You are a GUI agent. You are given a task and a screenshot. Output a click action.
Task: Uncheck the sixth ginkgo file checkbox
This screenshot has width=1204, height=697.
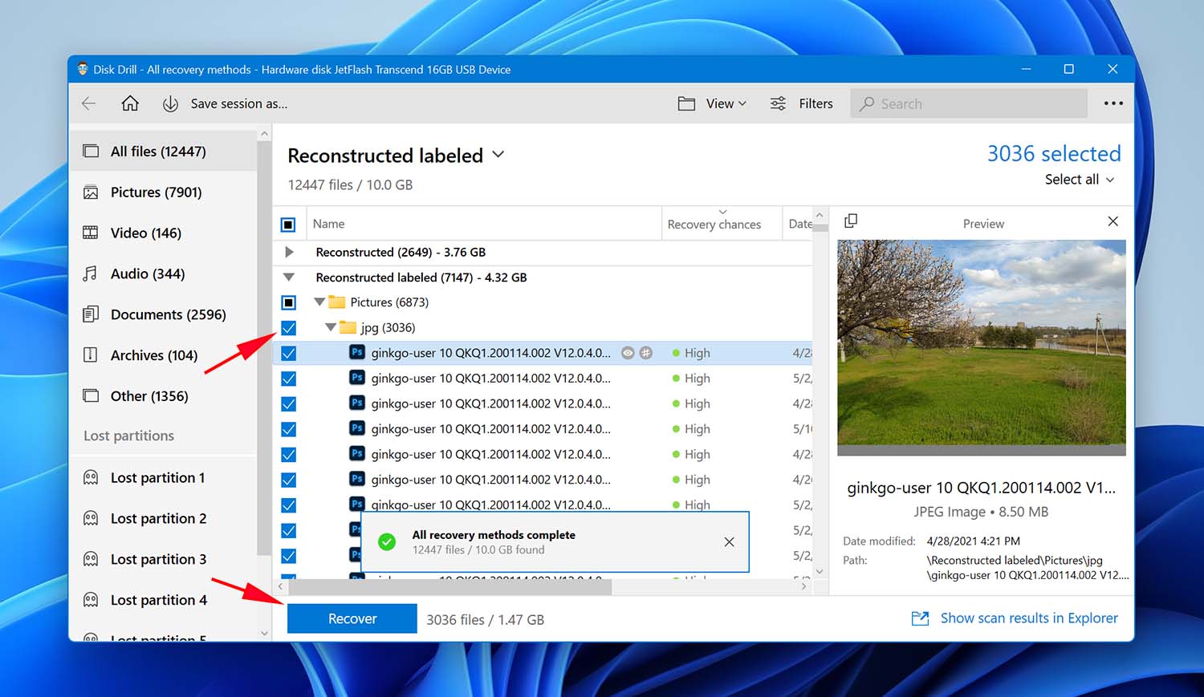[289, 480]
